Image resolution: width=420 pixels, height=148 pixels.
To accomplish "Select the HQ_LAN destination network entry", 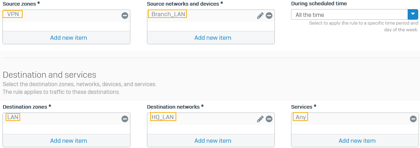I will click(163, 117).
